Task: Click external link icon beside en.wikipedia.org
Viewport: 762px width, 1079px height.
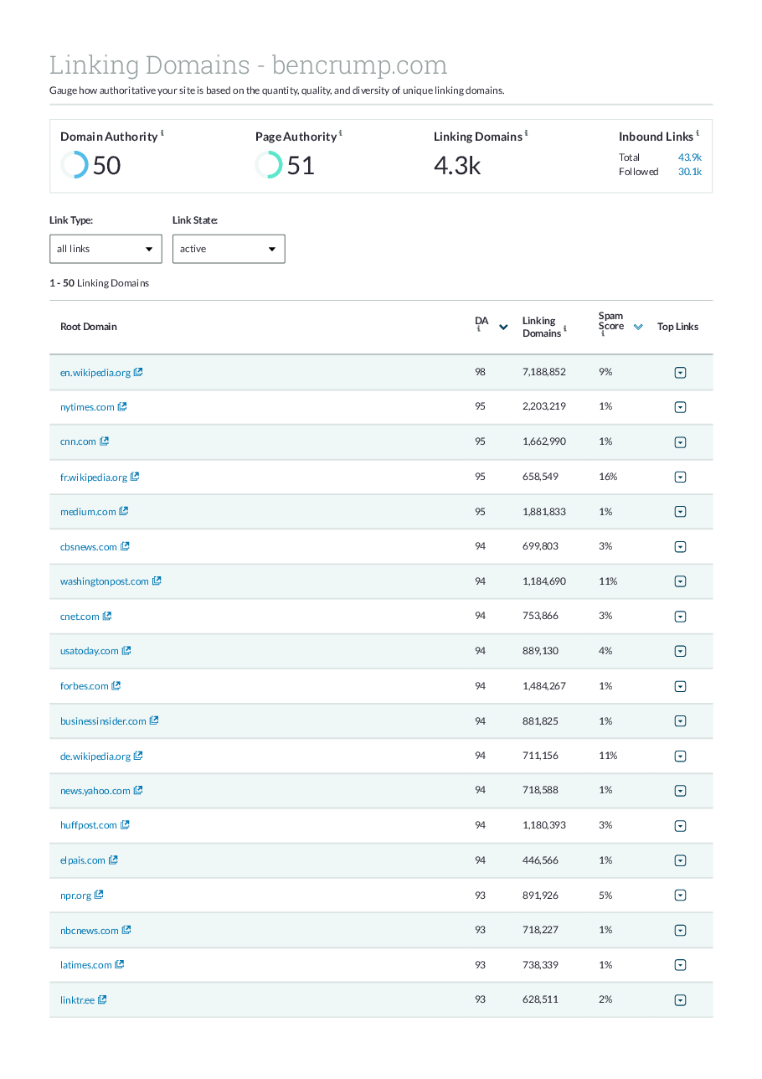Action: [x=138, y=372]
